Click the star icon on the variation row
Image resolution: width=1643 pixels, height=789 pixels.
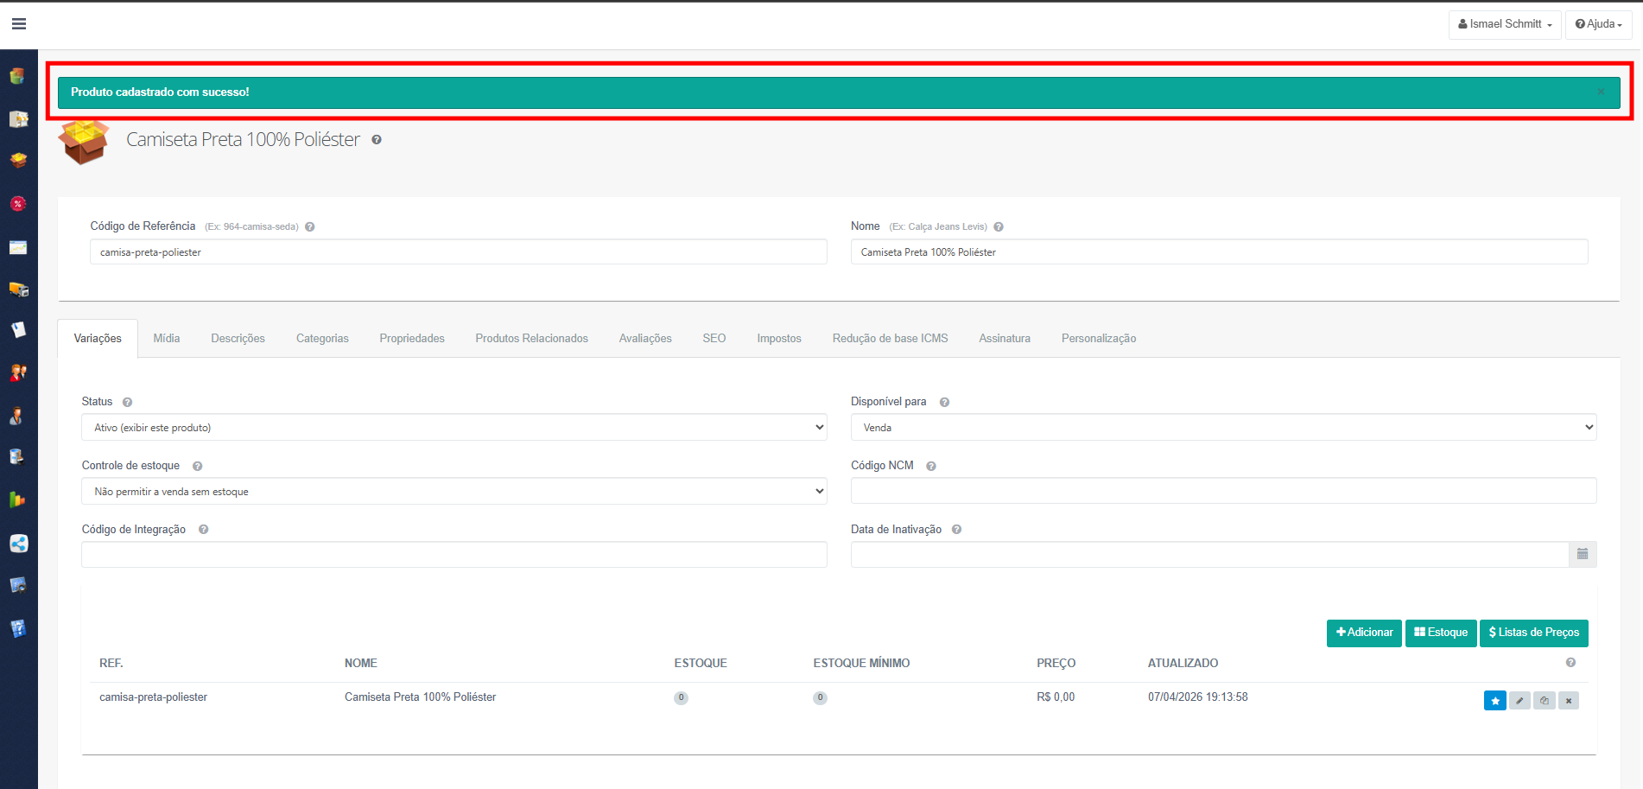(1494, 701)
